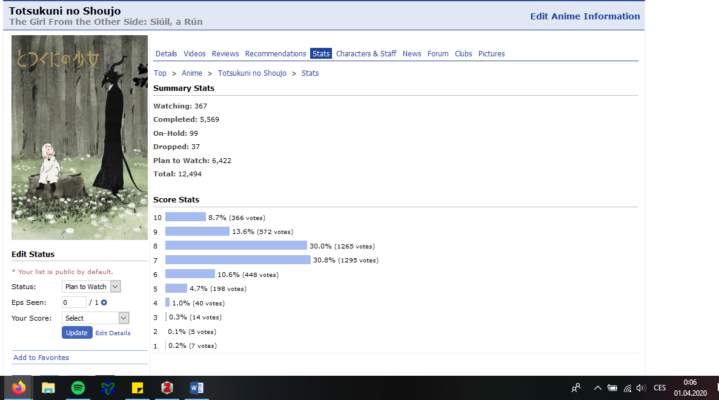Viewport: 719px width, 400px height.
Task: Switch to the Details tab
Action: click(166, 54)
